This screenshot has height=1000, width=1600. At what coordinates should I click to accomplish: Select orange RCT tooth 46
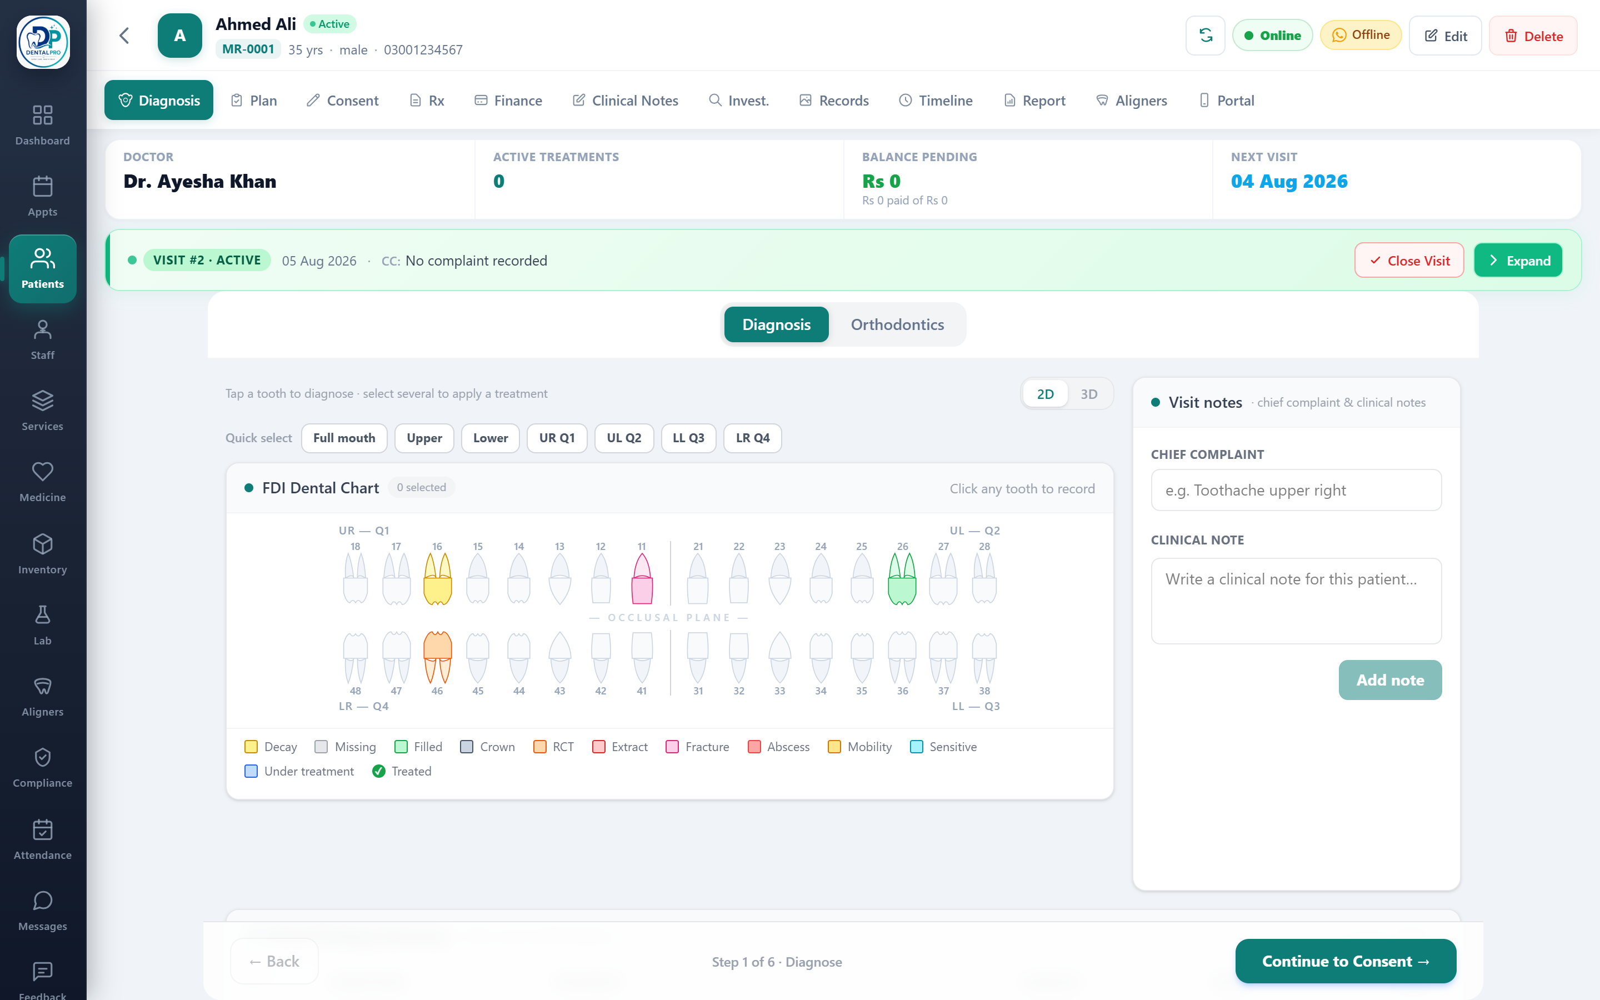click(x=437, y=657)
